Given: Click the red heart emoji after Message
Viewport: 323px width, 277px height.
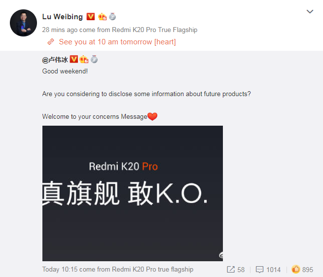Looking at the screenshot, I should tap(152, 116).
